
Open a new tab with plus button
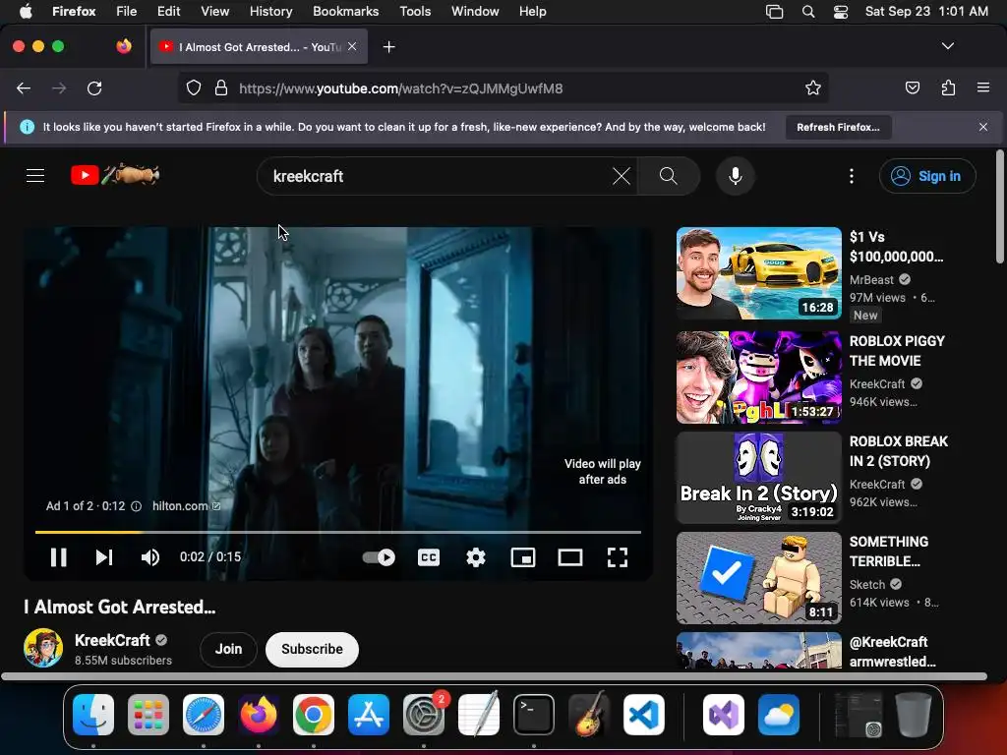[388, 47]
